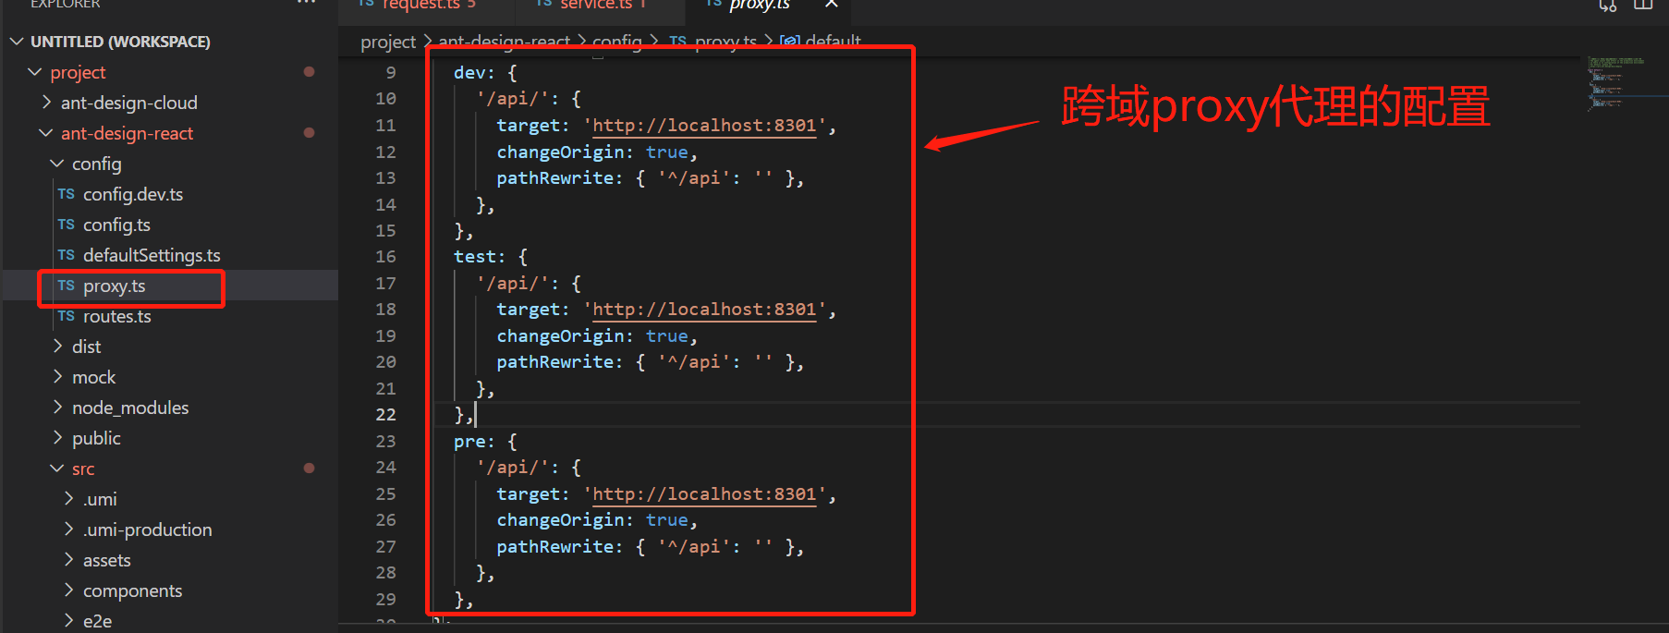Click the modified dot badge on project row

pos(309,72)
